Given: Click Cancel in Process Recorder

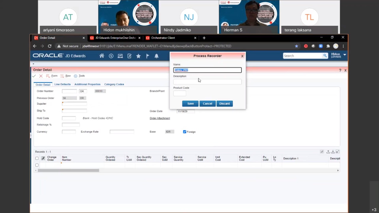Looking at the screenshot, I should click(x=207, y=104).
